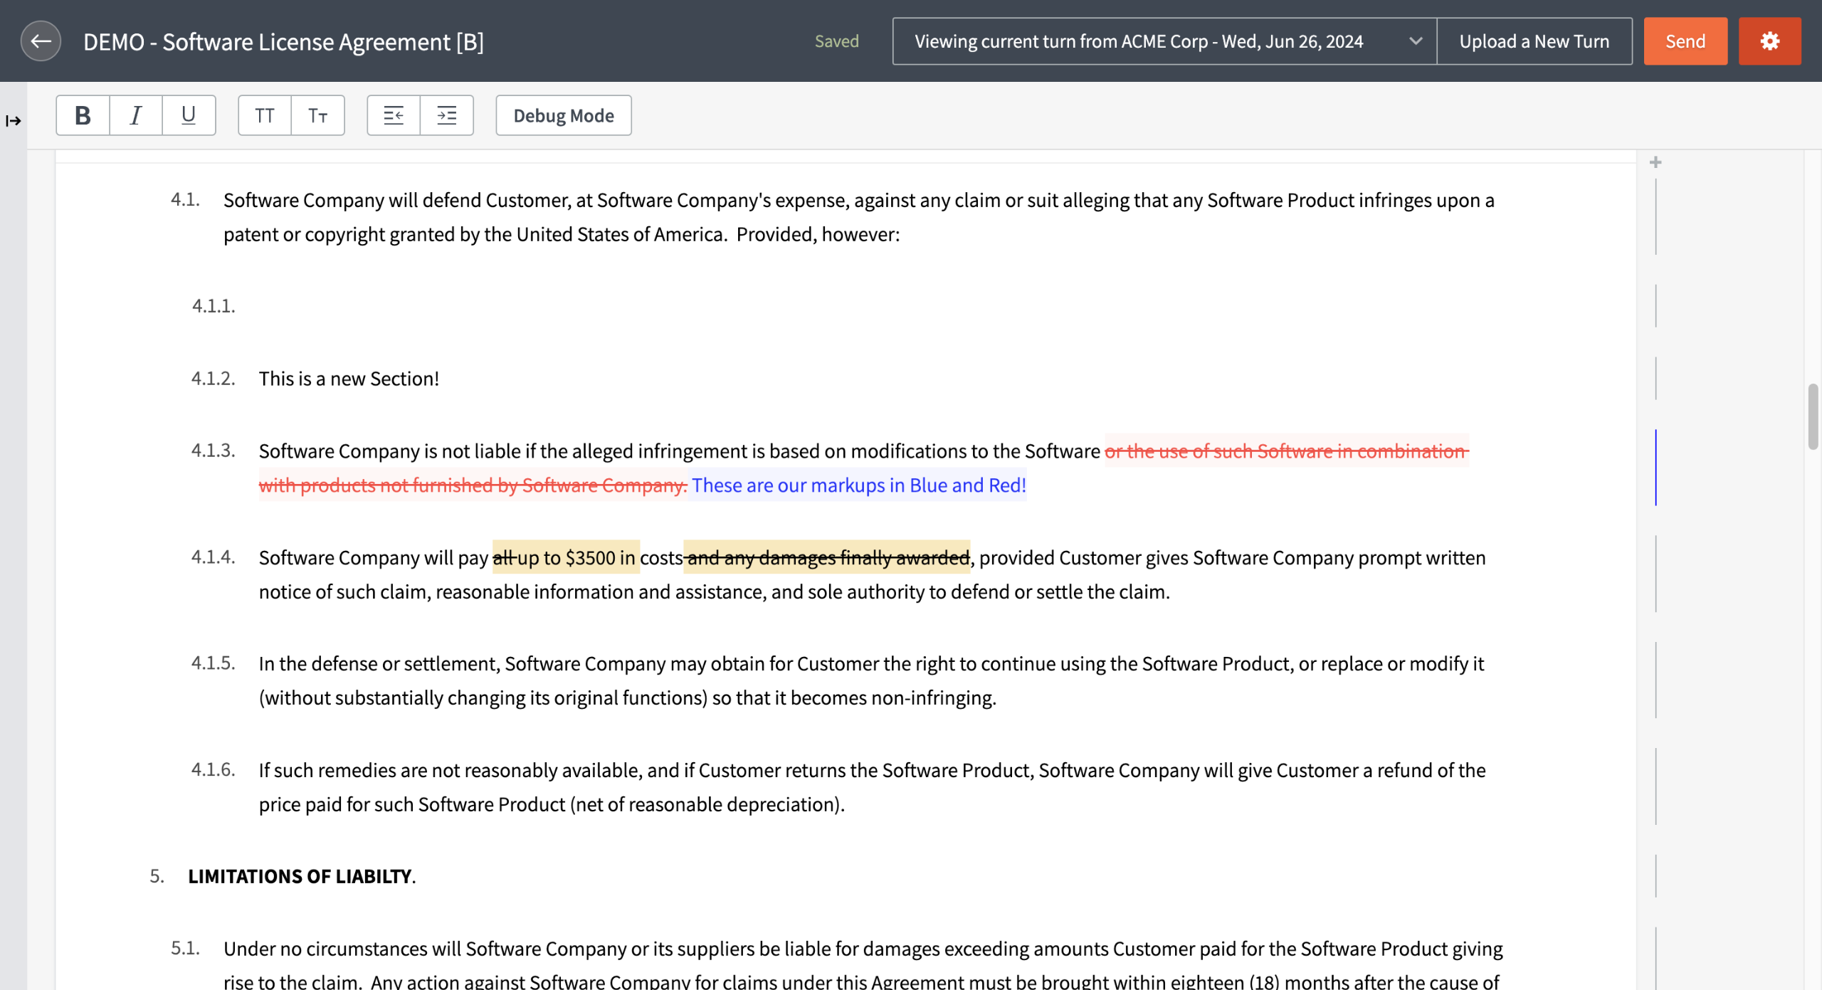The height and width of the screenshot is (990, 1822).
Task: Click the blue change marker in margin
Action: (1655, 468)
